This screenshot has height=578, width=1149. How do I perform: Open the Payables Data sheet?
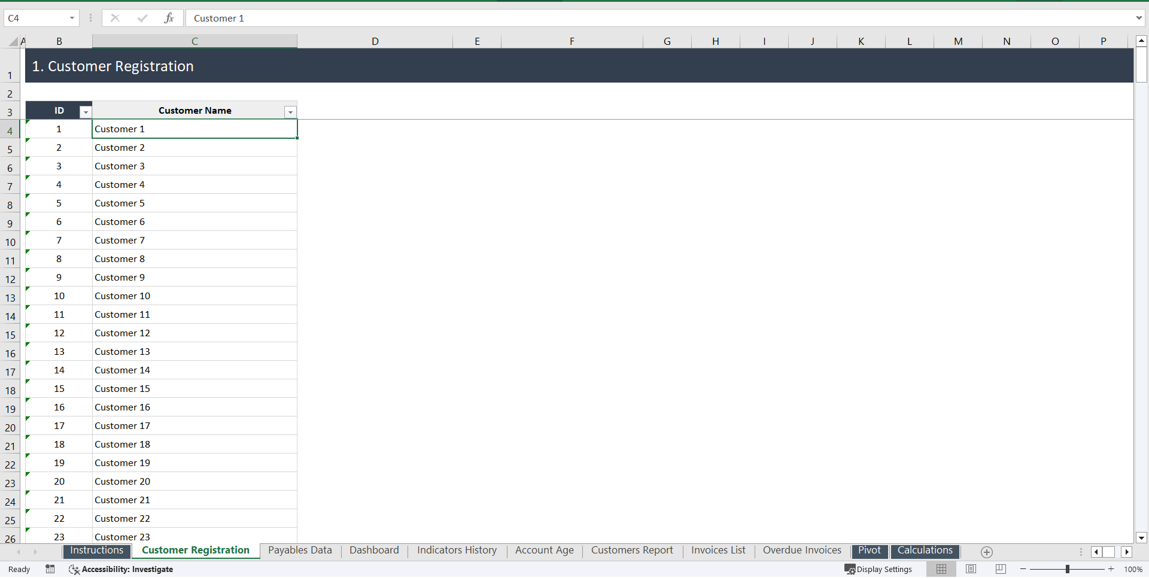pos(299,550)
